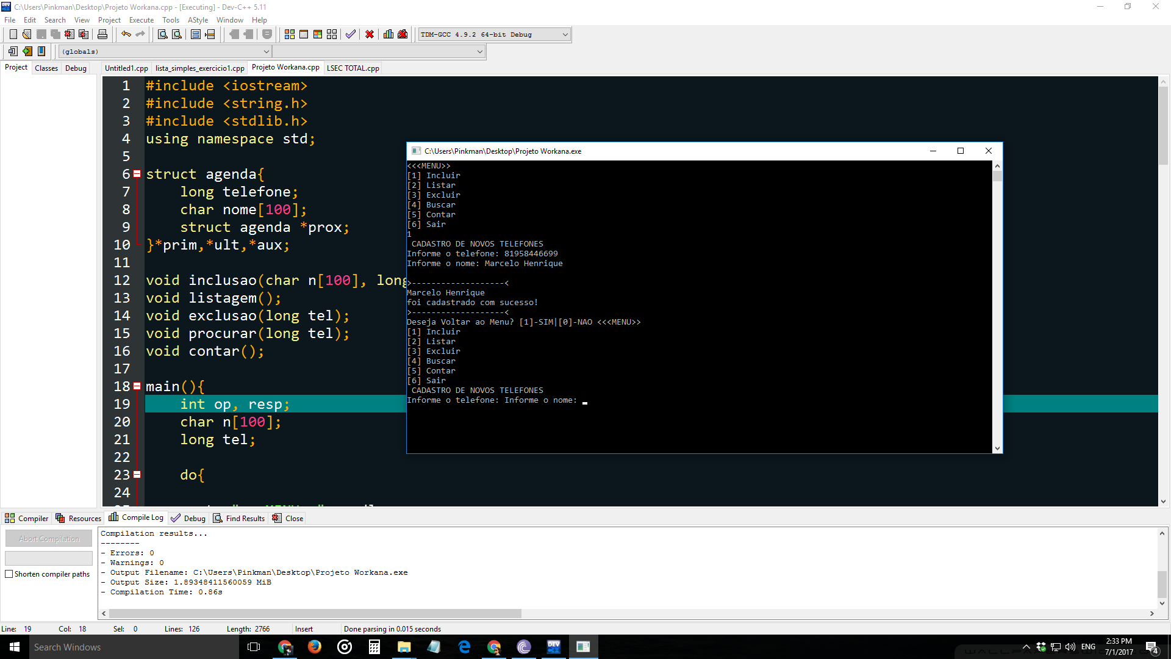This screenshot has height=659, width=1171.
Task: Collapse the do block fold at line 23
Action: tap(137, 474)
